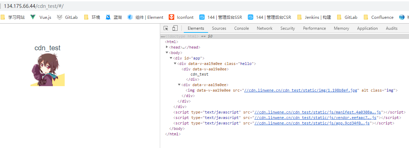Collapse the body element node

point(167,53)
